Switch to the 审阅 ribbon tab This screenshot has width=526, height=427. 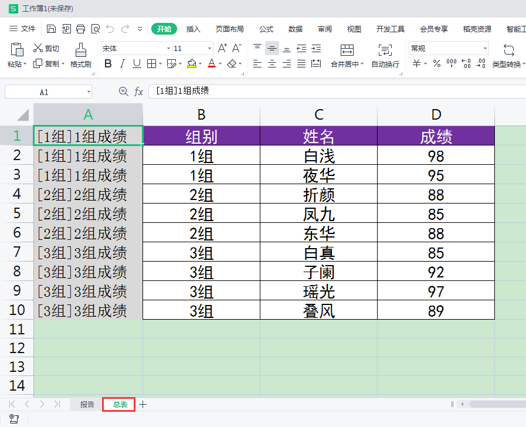tap(325, 29)
